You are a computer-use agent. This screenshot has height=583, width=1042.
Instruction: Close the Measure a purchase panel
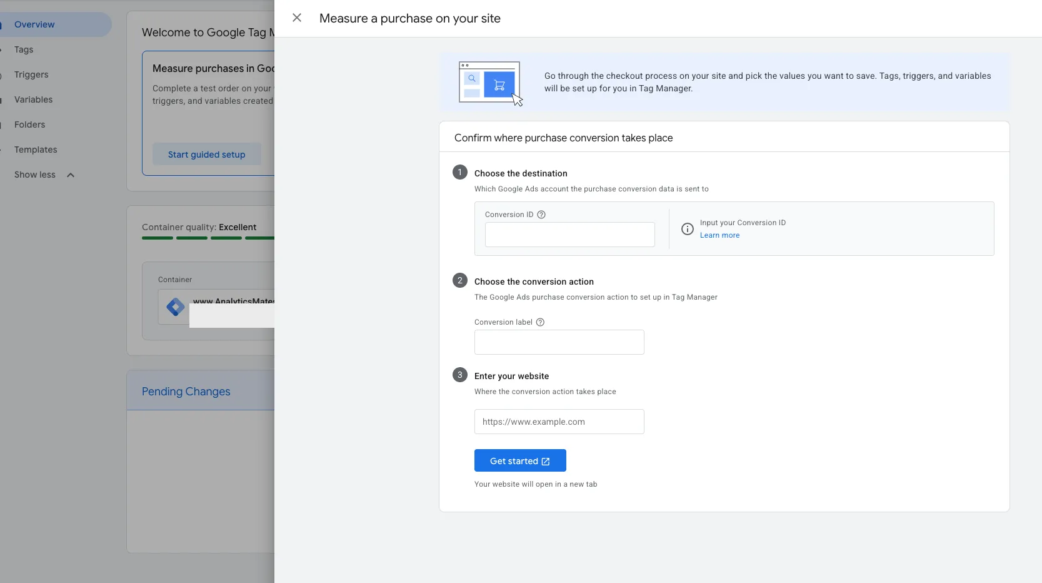(297, 18)
